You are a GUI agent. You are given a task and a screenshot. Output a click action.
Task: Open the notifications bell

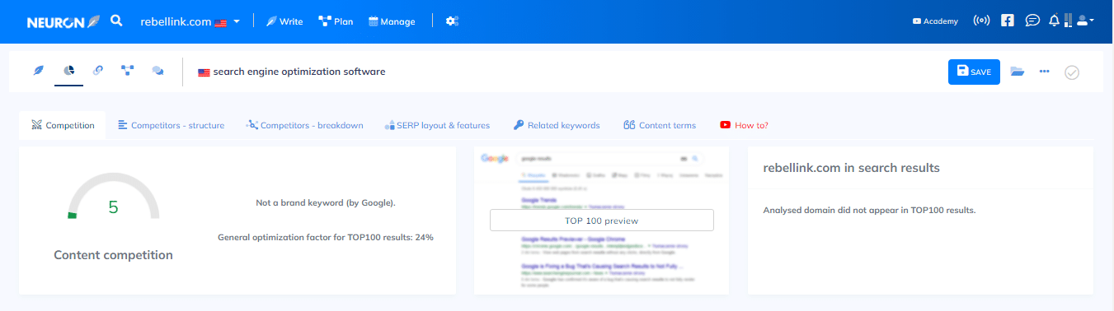(x=1054, y=21)
